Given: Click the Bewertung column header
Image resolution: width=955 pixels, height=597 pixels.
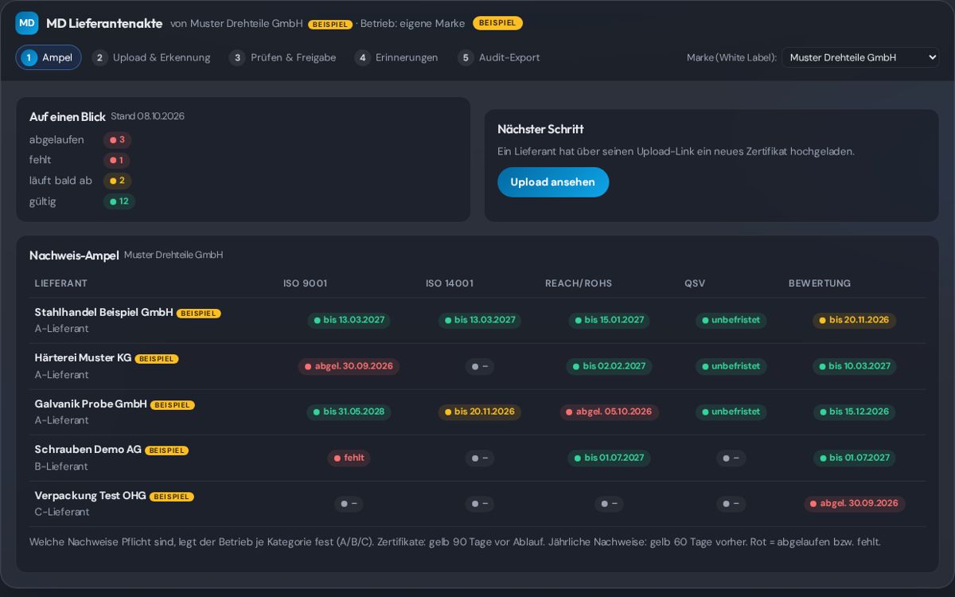Looking at the screenshot, I should coord(820,283).
